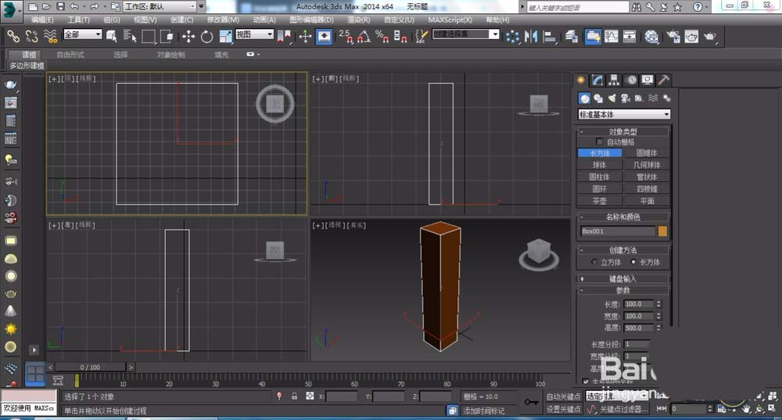
Task: Click the 圆柱体 object type button
Action: (x=600, y=177)
